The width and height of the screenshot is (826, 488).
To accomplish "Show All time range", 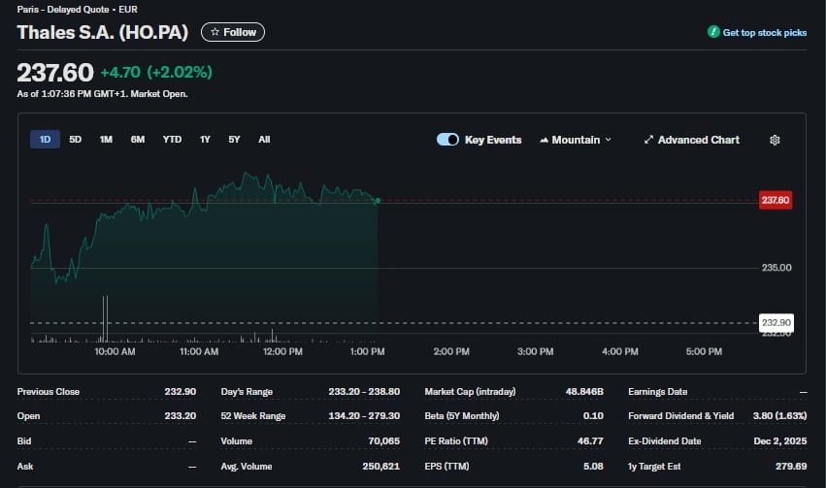I will (x=264, y=140).
